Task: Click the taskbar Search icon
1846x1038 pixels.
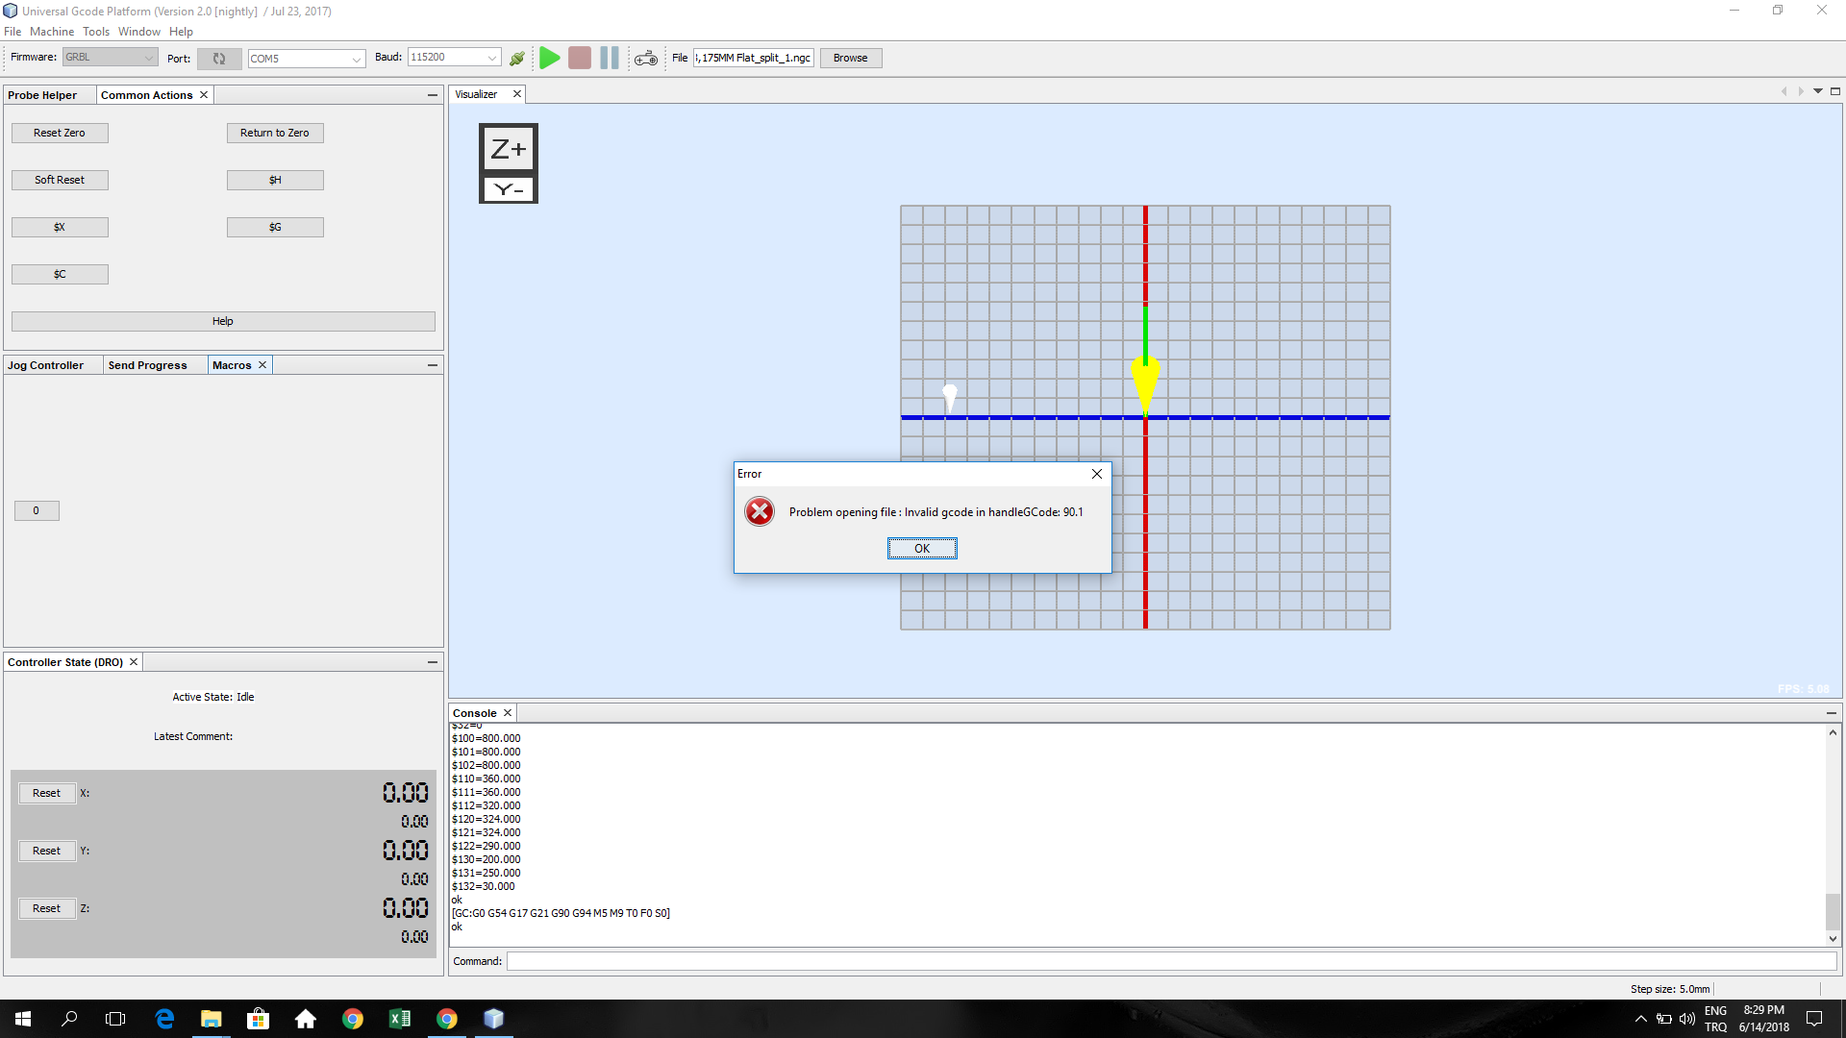Action: (x=69, y=1019)
